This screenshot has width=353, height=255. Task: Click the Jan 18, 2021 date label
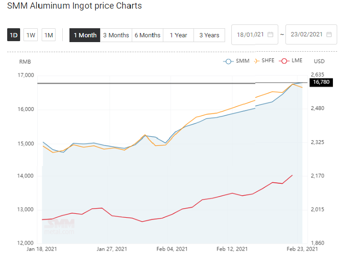(x=42, y=249)
